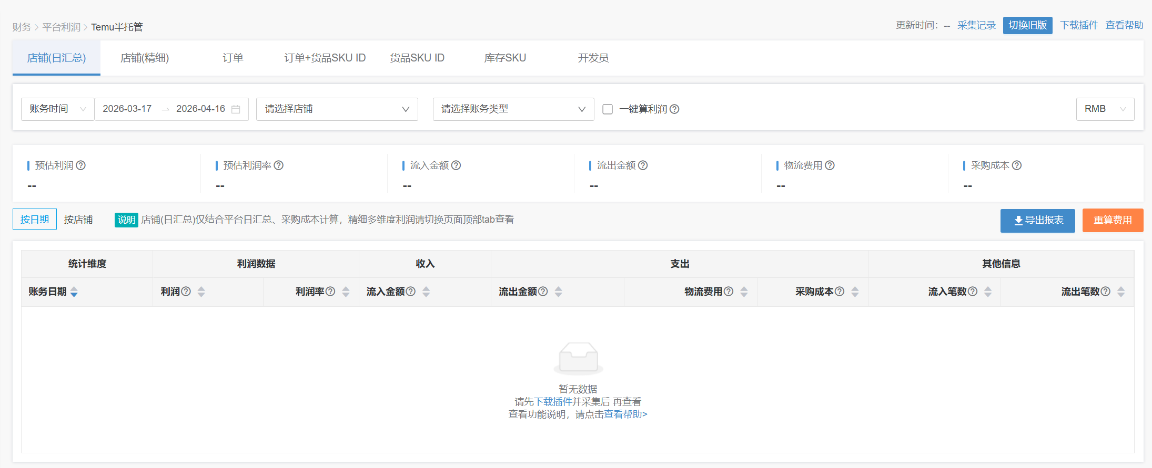Screen dimensions: 1152x468
Task: Select 按日期 view toggle
Action: (x=35, y=220)
